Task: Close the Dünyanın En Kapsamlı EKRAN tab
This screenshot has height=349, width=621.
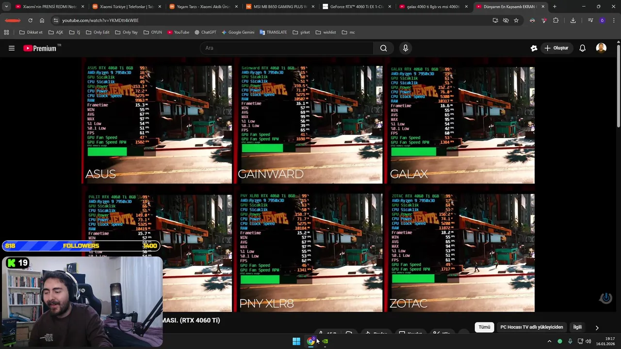Action: 543,7
